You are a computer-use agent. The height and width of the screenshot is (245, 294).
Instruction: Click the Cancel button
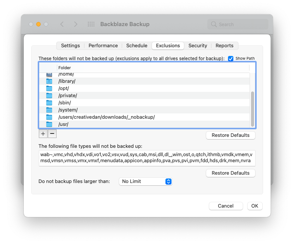226,206
